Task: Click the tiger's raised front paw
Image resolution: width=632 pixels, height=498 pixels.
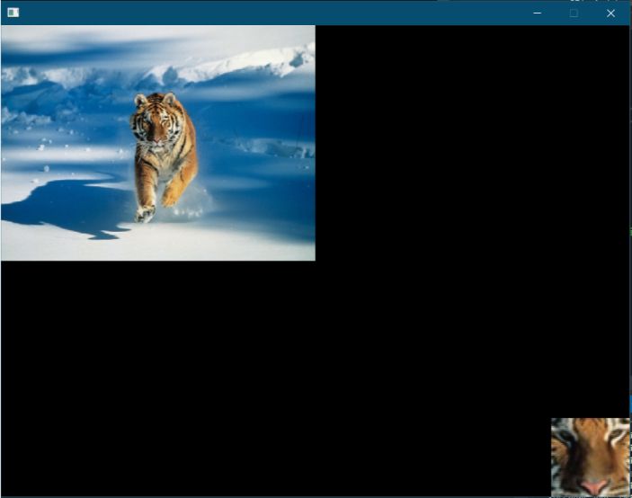Action: pos(170,197)
